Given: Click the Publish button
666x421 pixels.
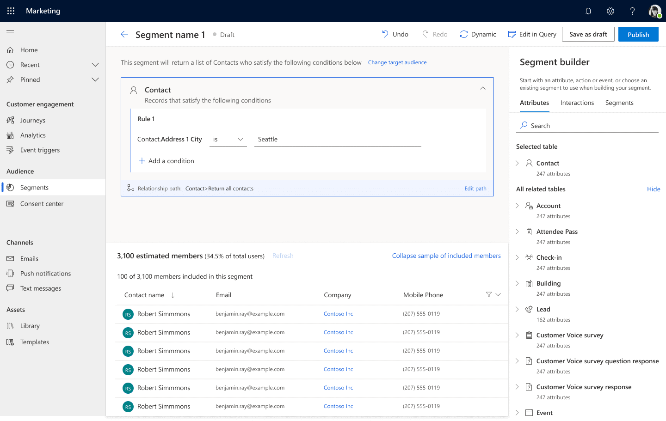Looking at the screenshot, I should 638,35.
